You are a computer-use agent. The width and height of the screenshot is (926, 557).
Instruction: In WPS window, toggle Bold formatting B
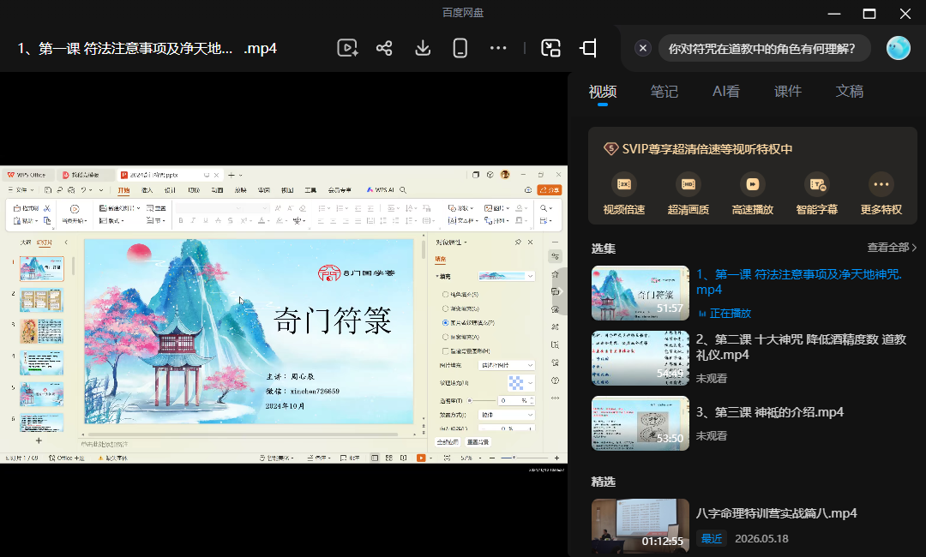181,221
